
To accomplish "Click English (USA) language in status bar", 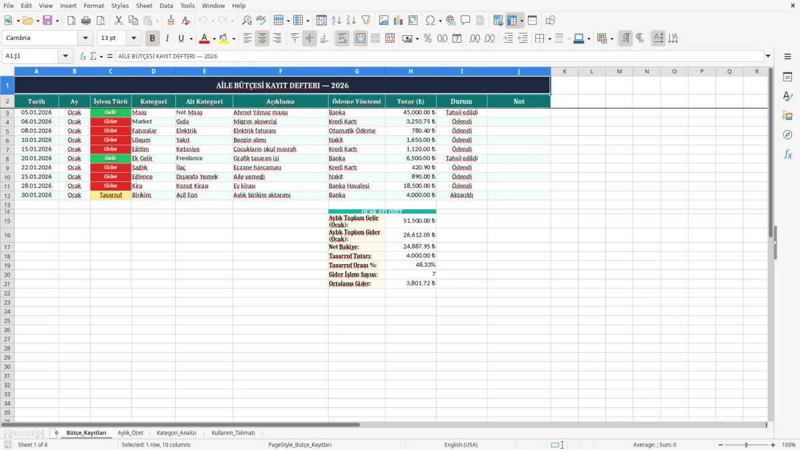I will click(x=461, y=445).
